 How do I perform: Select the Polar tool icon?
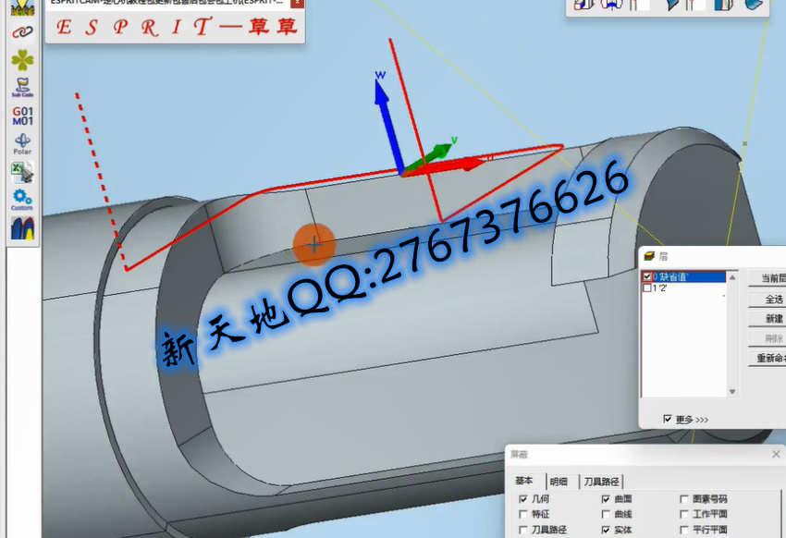click(x=21, y=143)
